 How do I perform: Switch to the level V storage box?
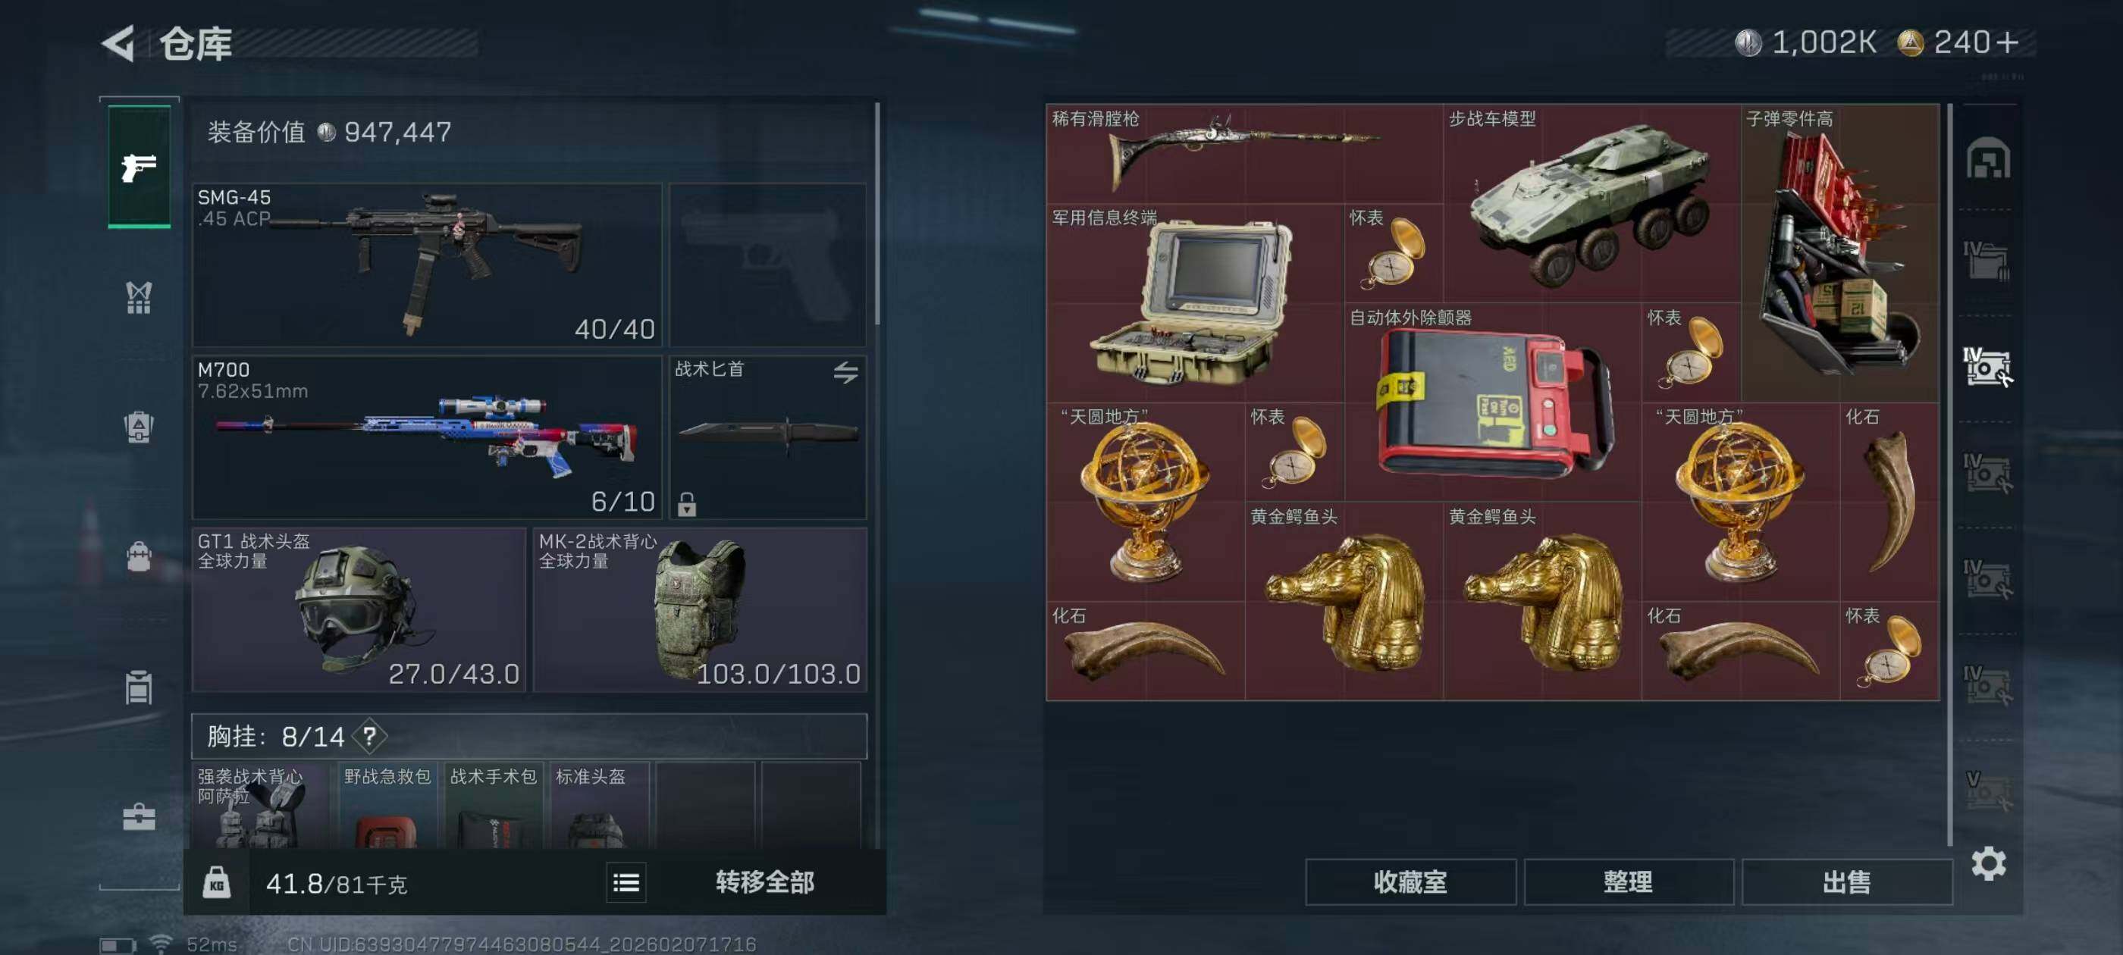[x=1987, y=791]
